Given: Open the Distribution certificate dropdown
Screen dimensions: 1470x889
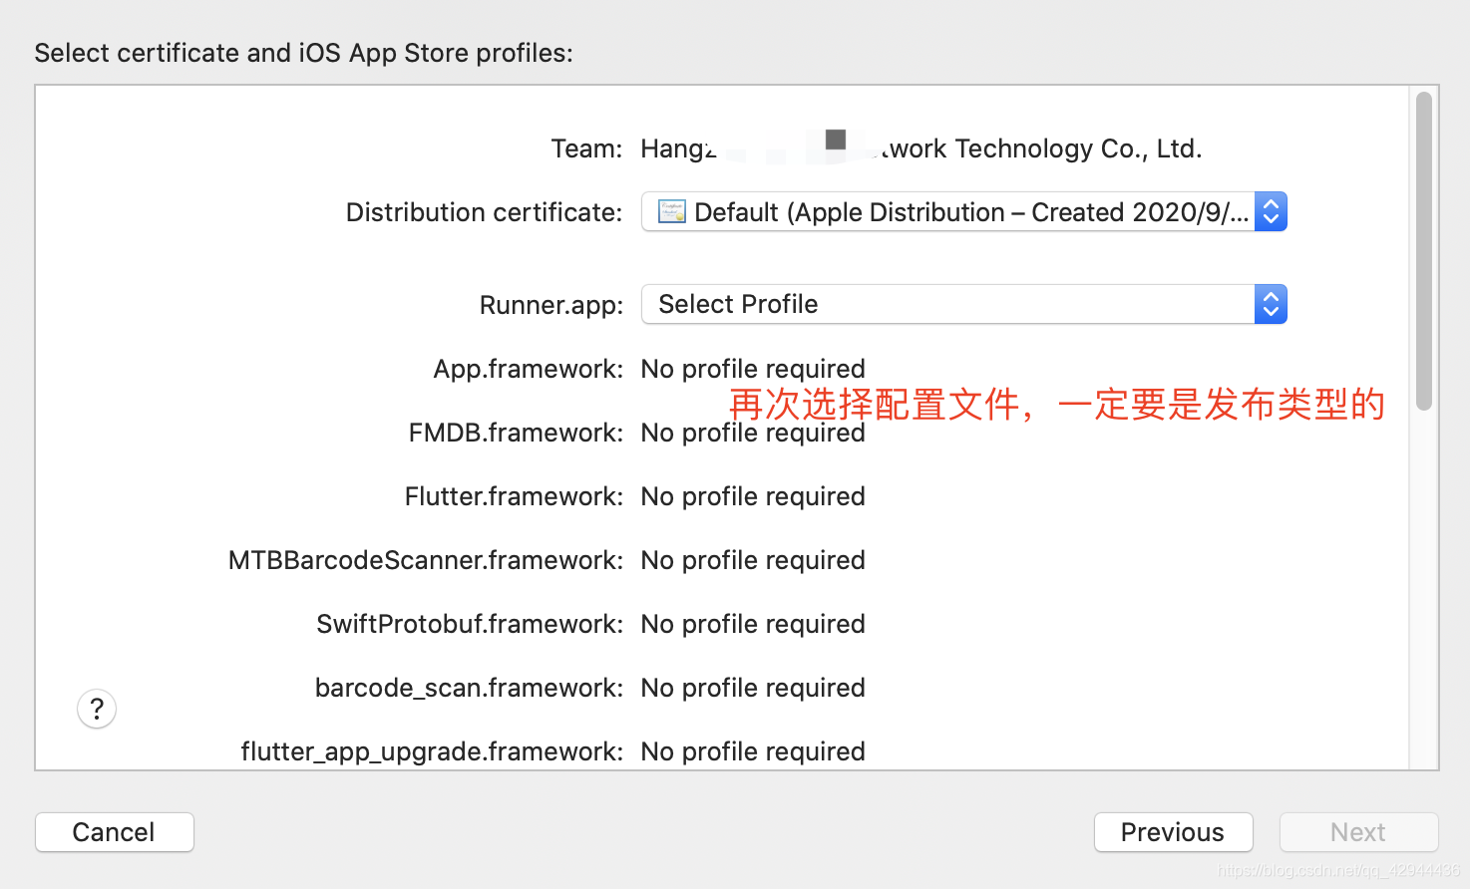Looking at the screenshot, I should 963,211.
